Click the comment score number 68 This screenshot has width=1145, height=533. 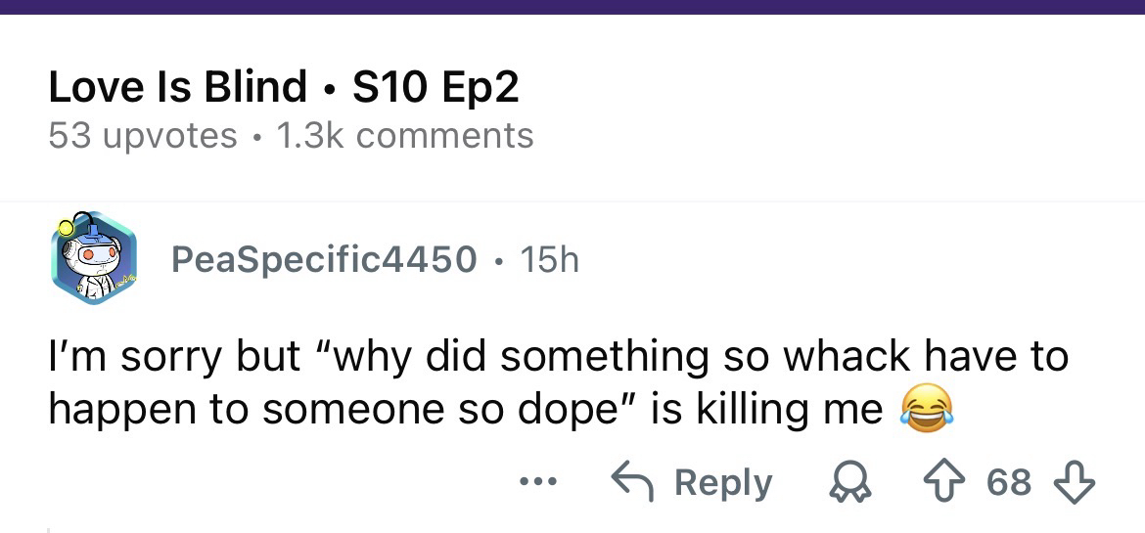point(1008,482)
